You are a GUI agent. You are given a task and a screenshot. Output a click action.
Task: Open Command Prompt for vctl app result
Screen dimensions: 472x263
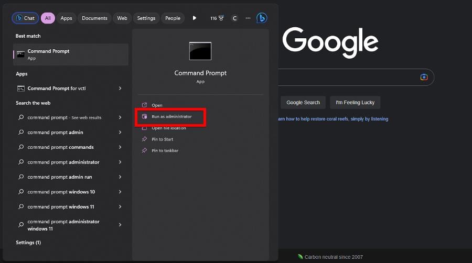coord(71,89)
